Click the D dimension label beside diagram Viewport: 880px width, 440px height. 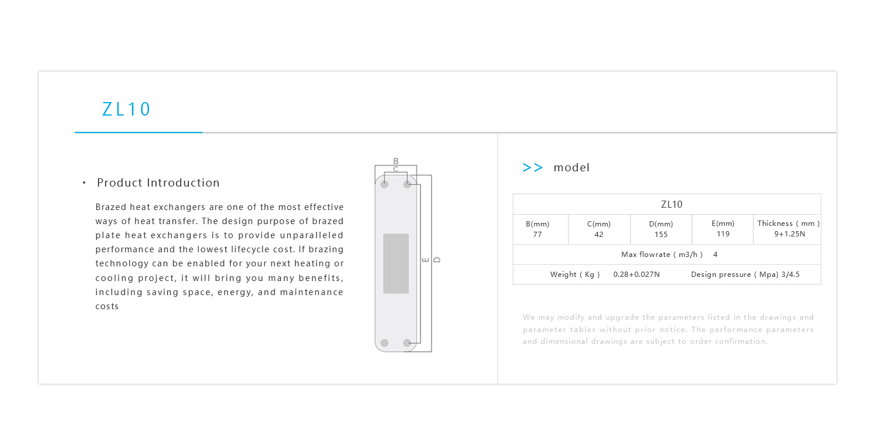436,259
